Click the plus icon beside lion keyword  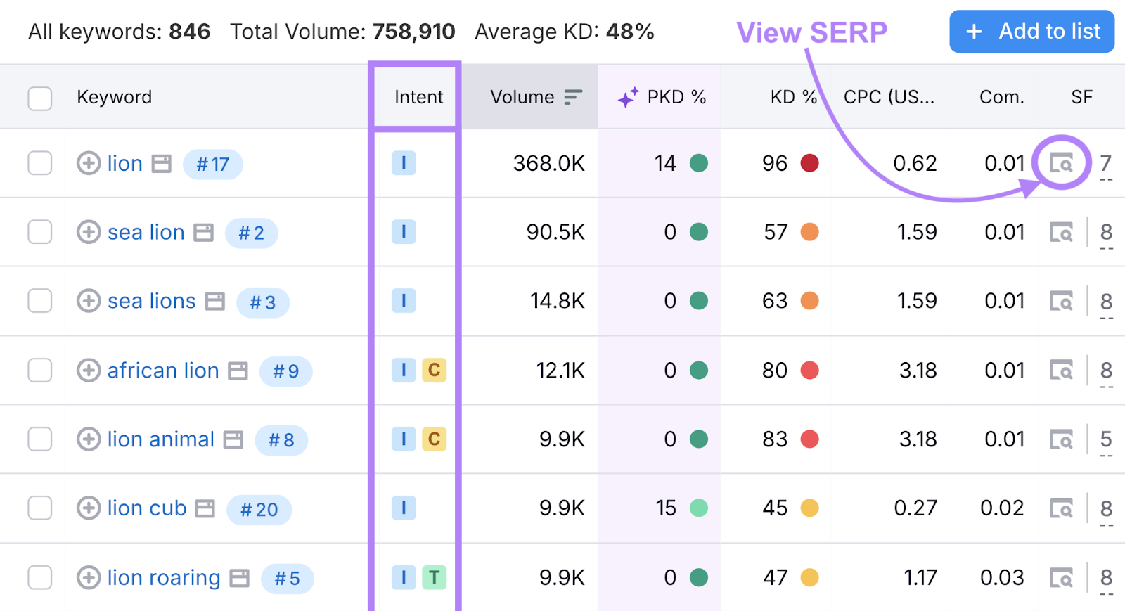[88, 163]
